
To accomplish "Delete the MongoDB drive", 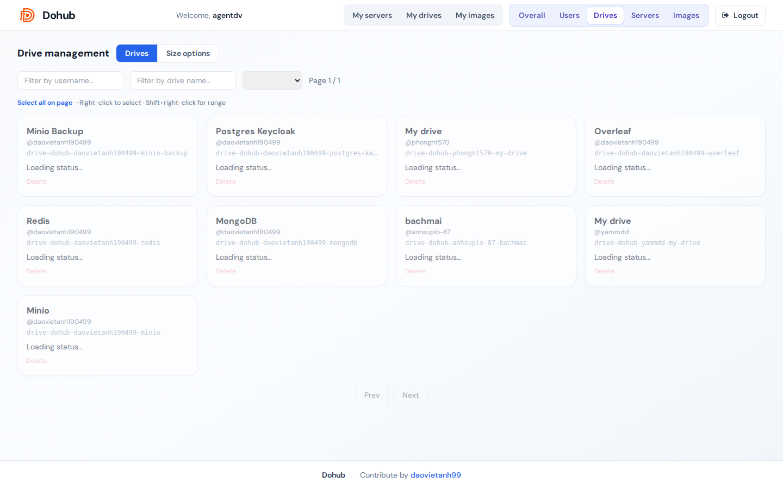I will pyautogui.click(x=226, y=271).
